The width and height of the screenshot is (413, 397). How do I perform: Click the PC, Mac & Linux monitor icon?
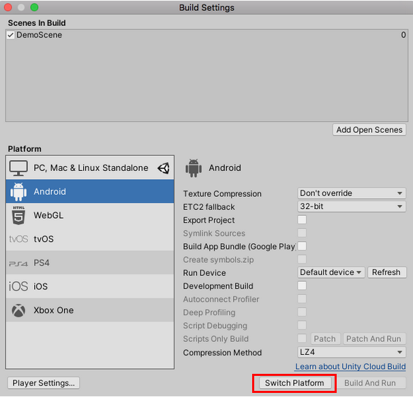(x=18, y=168)
